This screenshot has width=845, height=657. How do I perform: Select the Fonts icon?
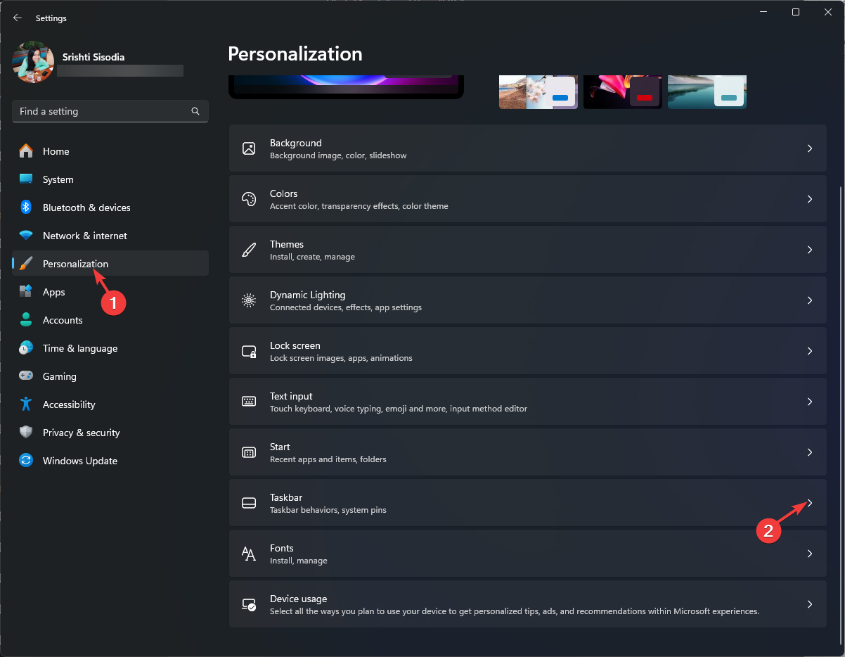[x=249, y=554]
